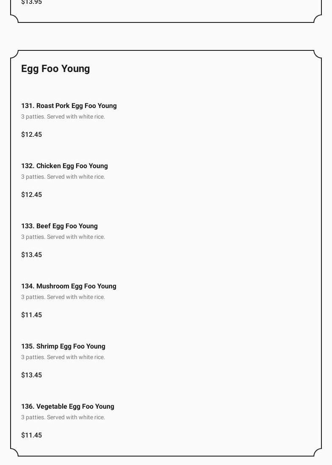
Task: Pick the 136. Vegetable Egg Foo Young item
Action: pyautogui.click(x=68, y=407)
